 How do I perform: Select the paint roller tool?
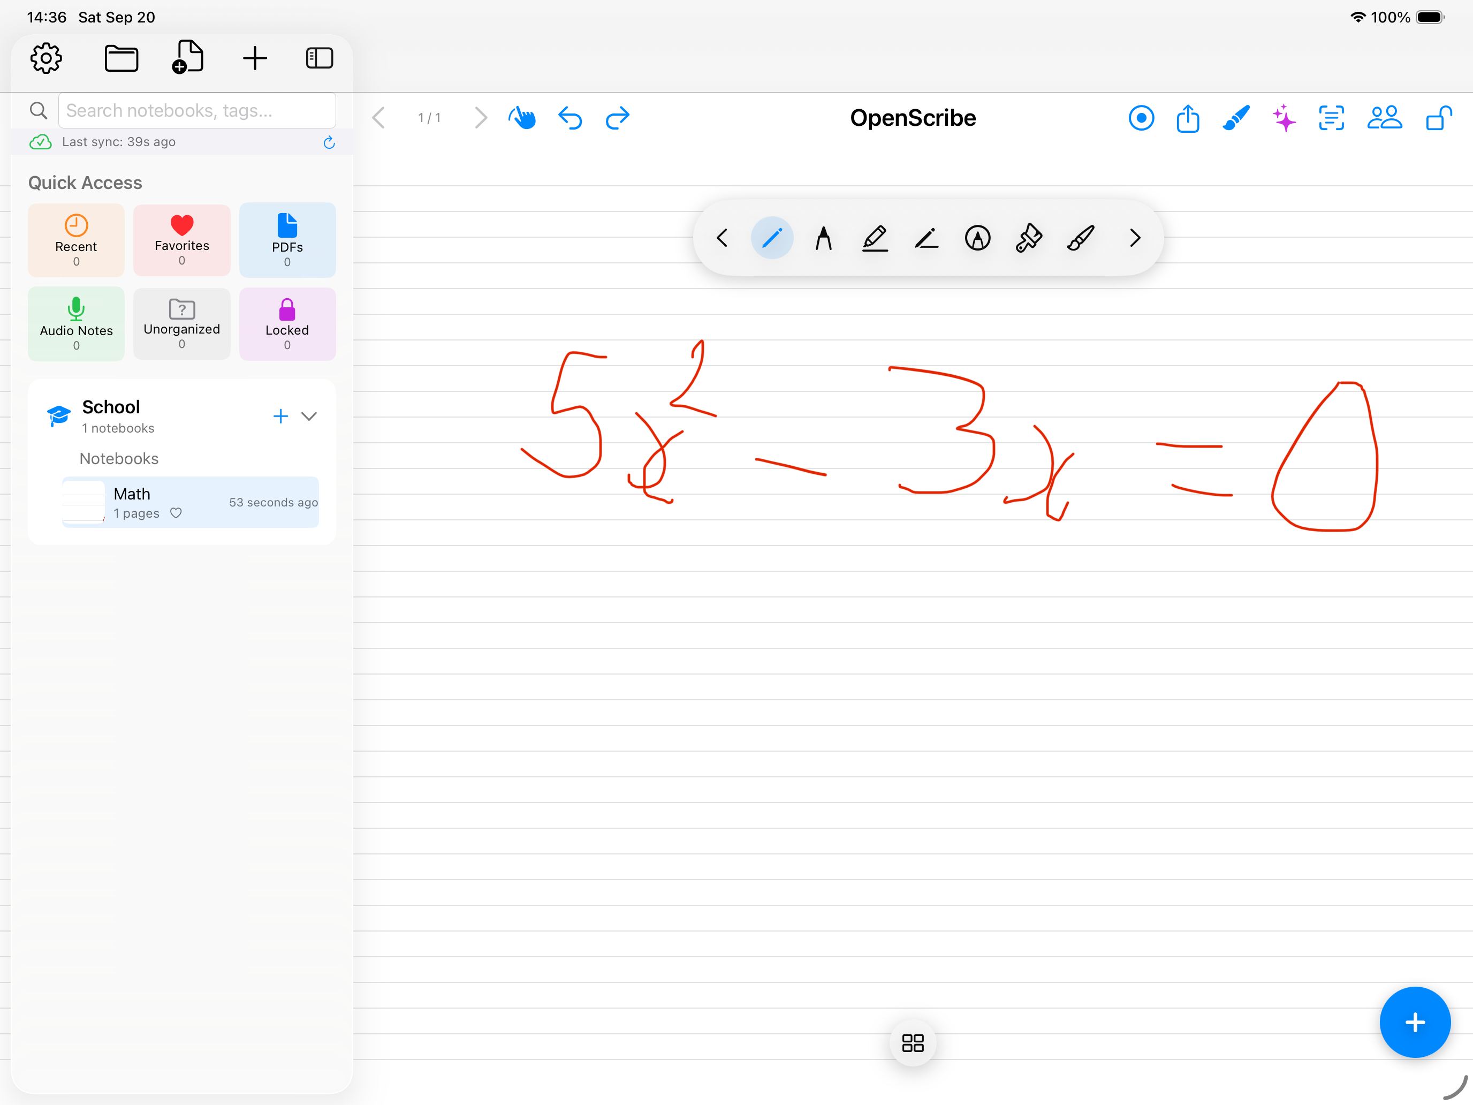pos(1028,238)
